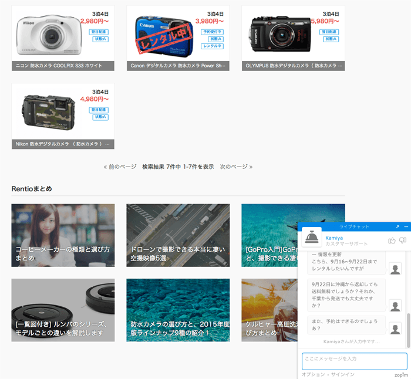Open ケルヒャー高圧洗浄 article card
This screenshot has height=379, width=411.
269,310
